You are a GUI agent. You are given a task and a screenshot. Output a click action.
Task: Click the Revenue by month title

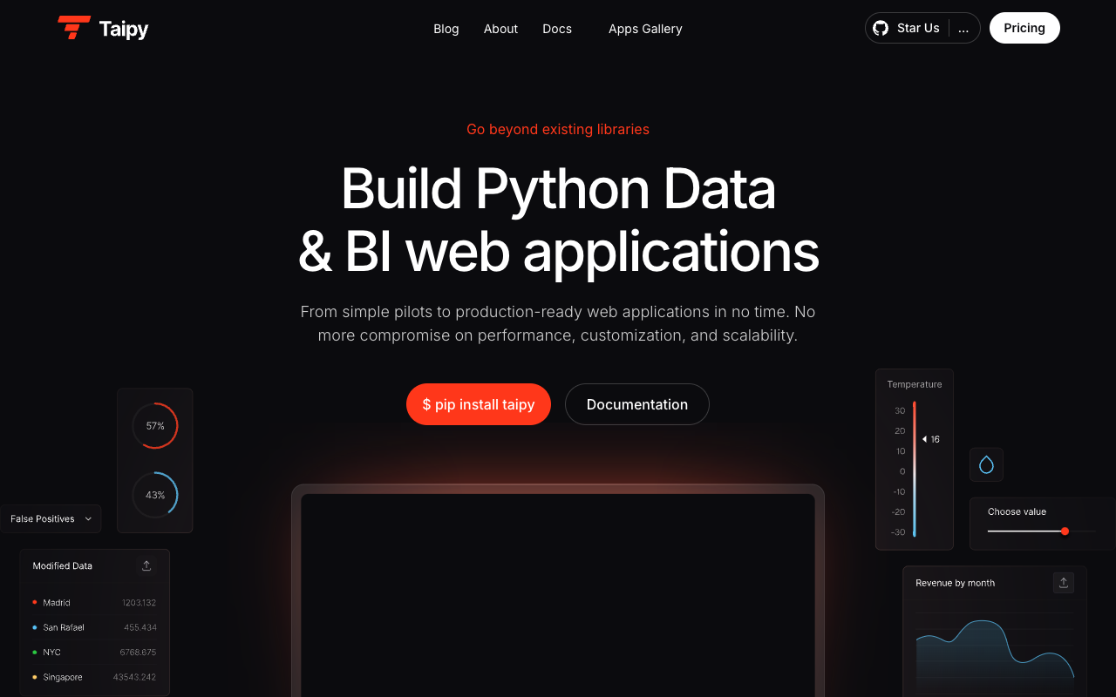pos(955,583)
